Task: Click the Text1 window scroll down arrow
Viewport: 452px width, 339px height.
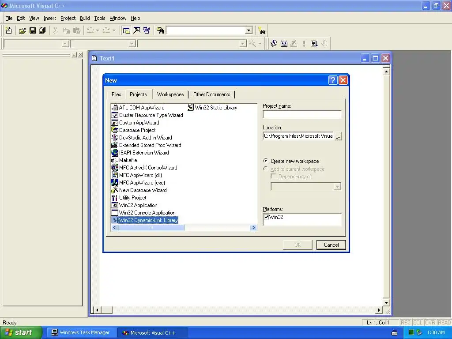Action: pyautogui.click(x=386, y=302)
